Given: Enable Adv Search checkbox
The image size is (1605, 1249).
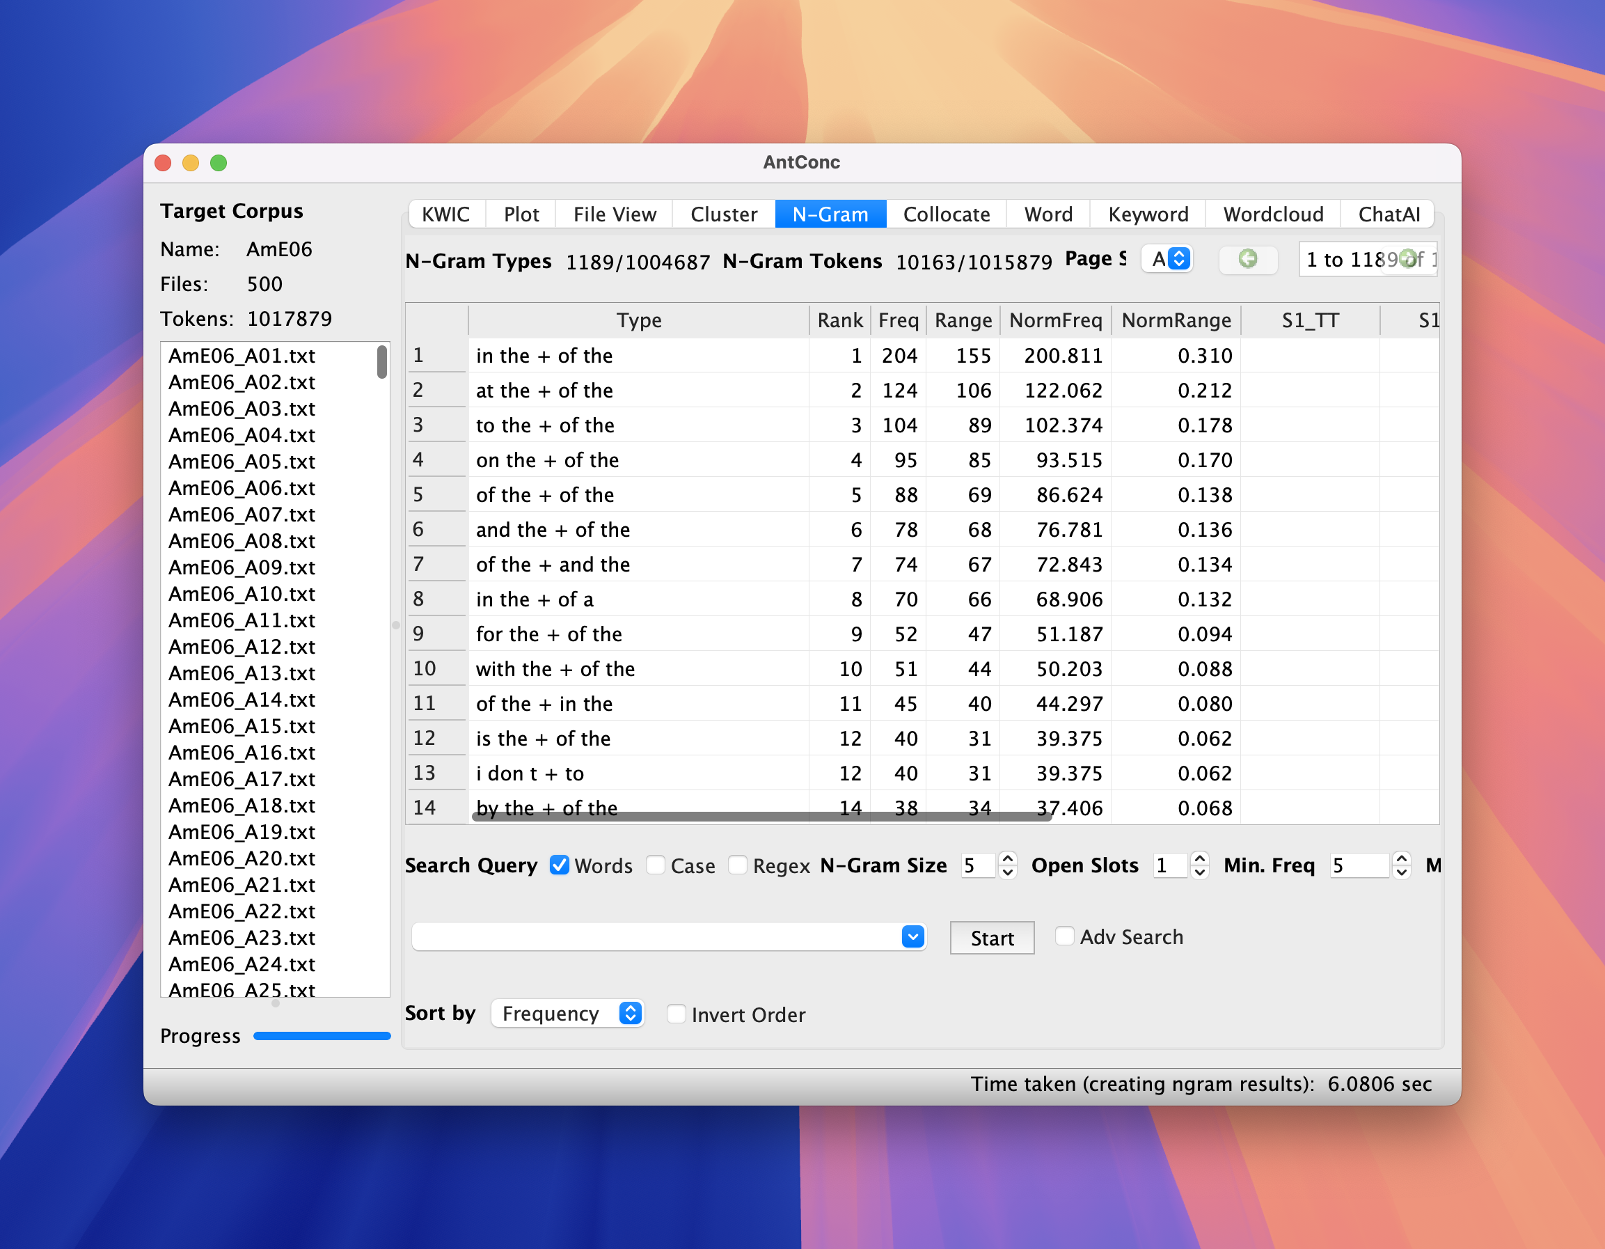Looking at the screenshot, I should (1064, 936).
